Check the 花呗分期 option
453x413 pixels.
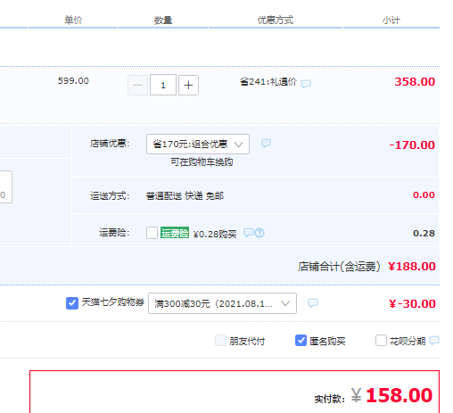381,340
